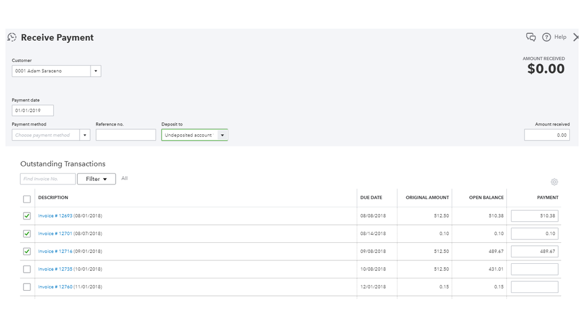Click payment field for Invoice # 12735
Viewport: 584px width, 328px height.
click(x=534, y=269)
